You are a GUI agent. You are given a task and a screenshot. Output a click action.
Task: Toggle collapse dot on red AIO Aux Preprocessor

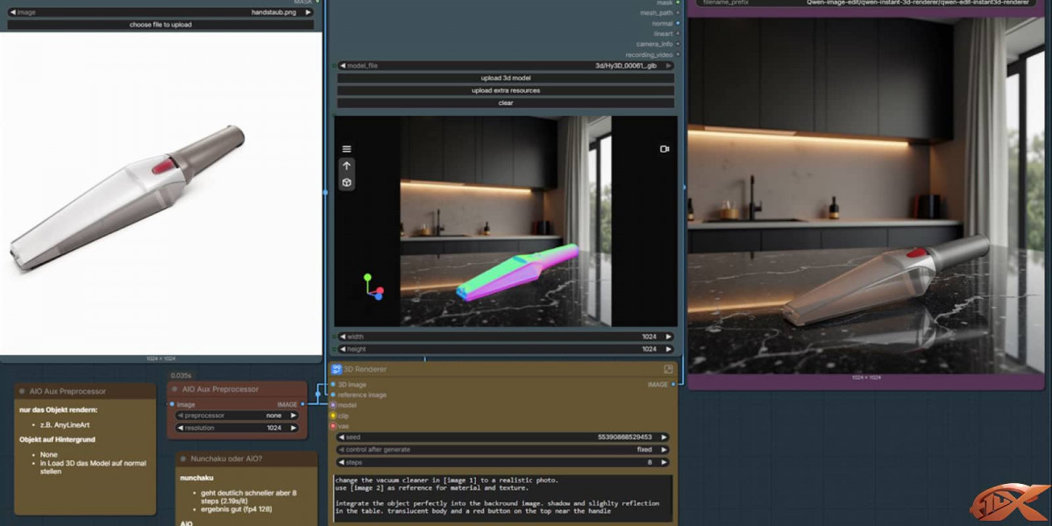tap(174, 389)
